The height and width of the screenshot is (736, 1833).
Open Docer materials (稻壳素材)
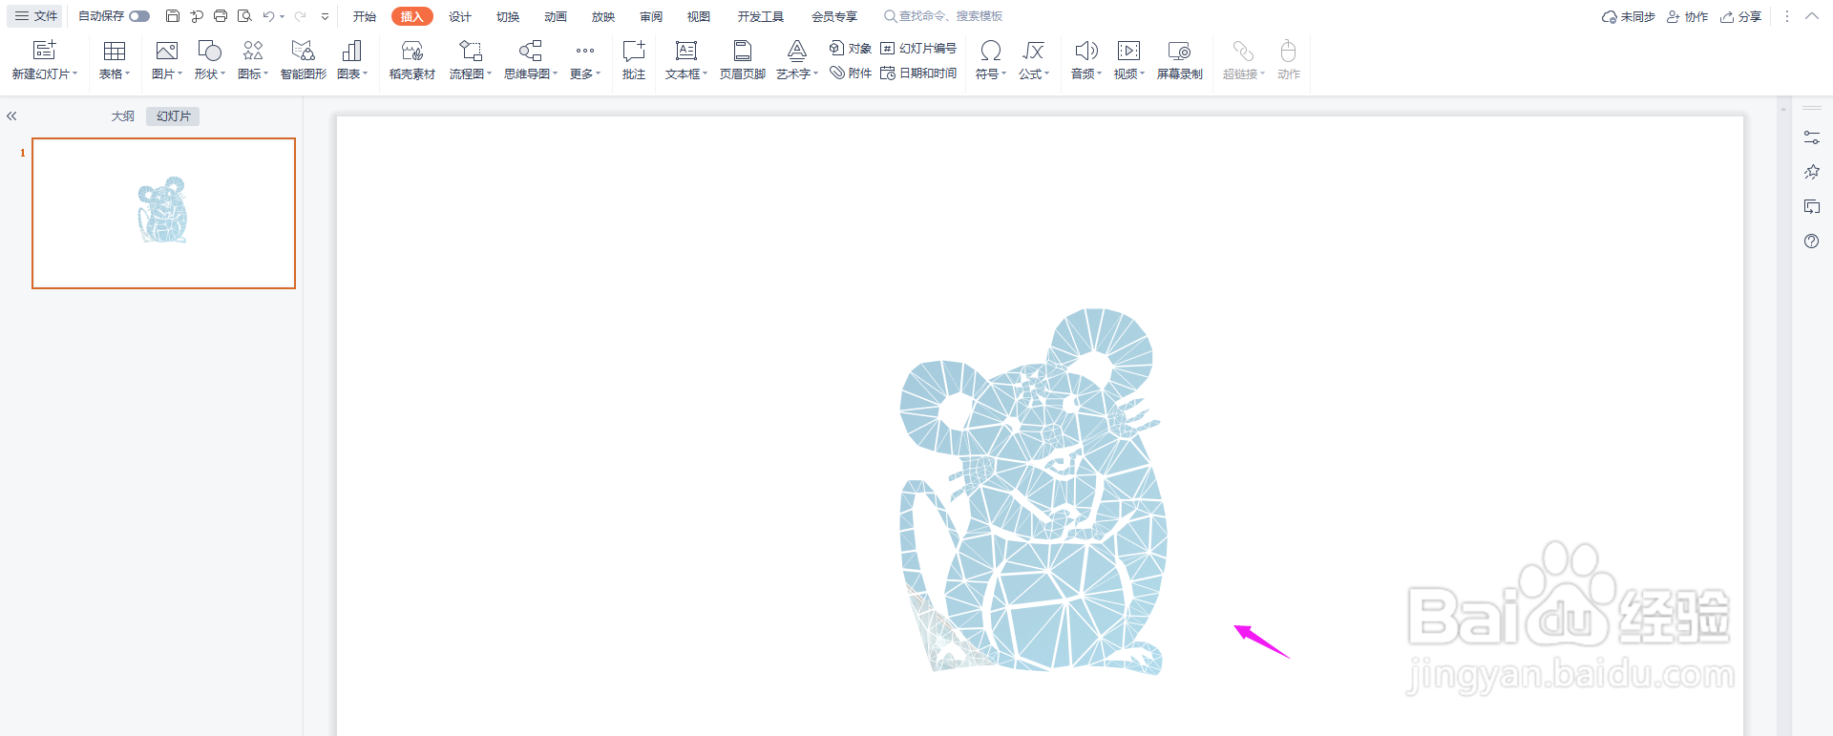pos(412,60)
